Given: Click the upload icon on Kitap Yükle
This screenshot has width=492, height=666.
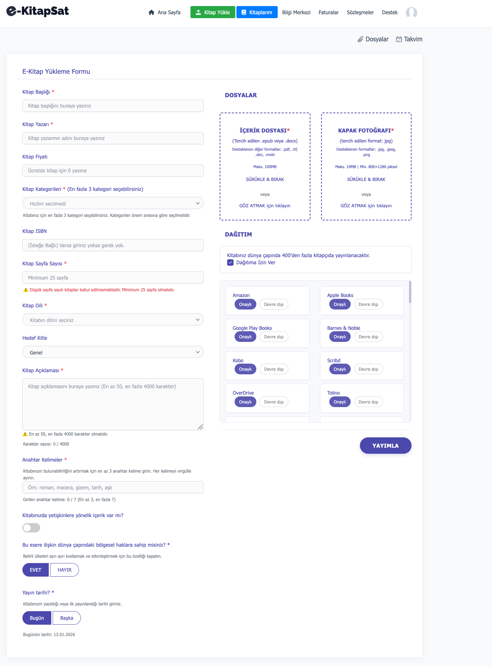Looking at the screenshot, I should tap(198, 12).
